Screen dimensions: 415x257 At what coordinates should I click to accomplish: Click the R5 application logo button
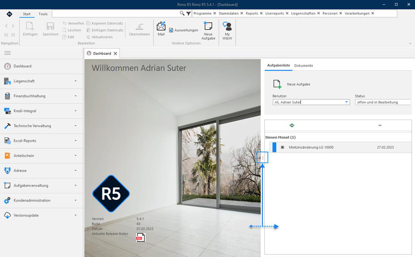tap(9, 14)
